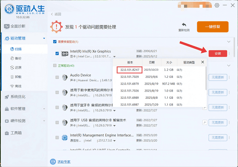The image size is (238, 167).
Task: Toggle the 需要修复驱动 group checkbox
Action: (x=55, y=42)
